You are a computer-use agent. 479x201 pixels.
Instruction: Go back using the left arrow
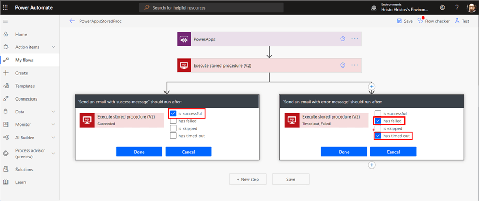(x=72, y=21)
